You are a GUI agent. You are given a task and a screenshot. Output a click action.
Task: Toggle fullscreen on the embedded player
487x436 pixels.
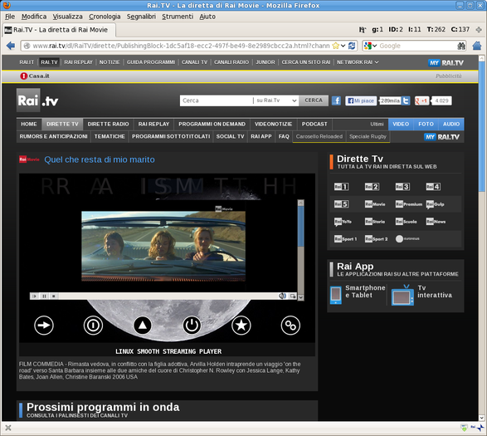293,296
